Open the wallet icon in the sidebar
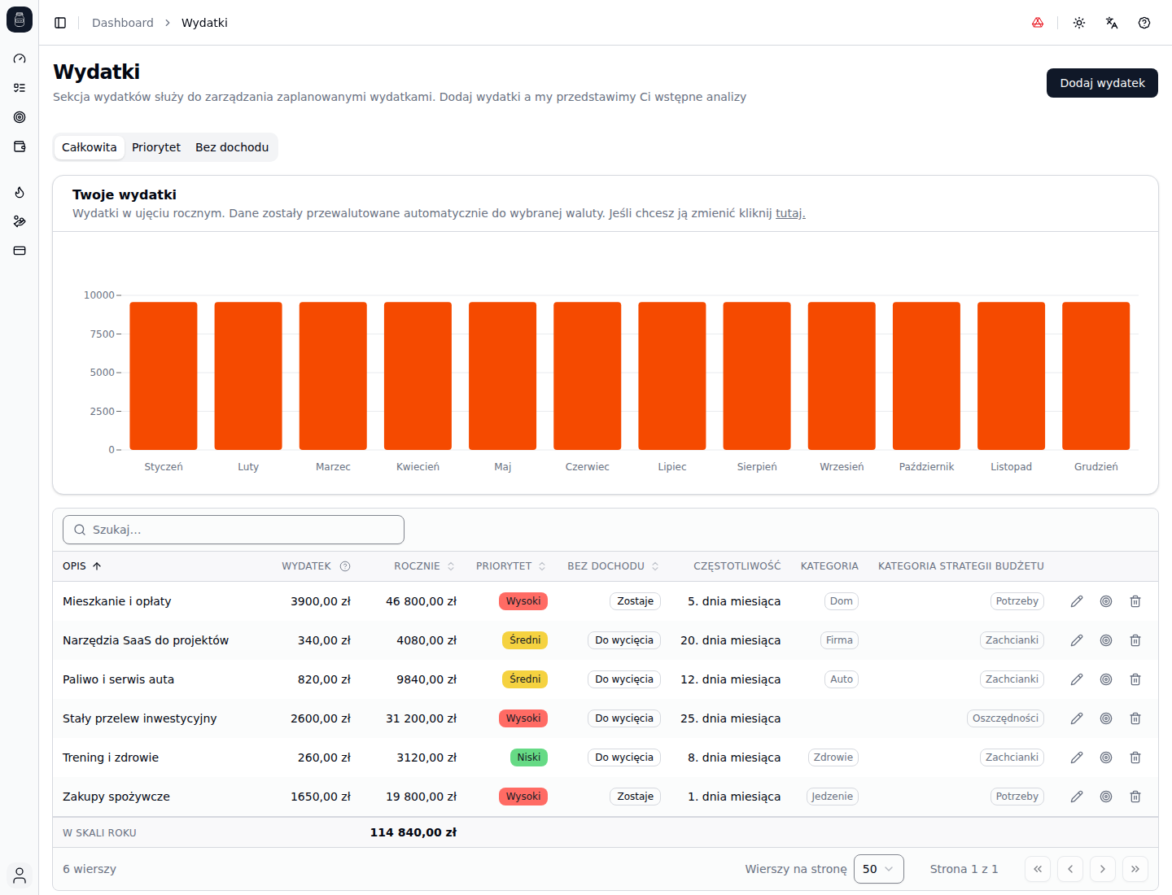Screen dimensions: 1172x895 [x=20, y=146]
